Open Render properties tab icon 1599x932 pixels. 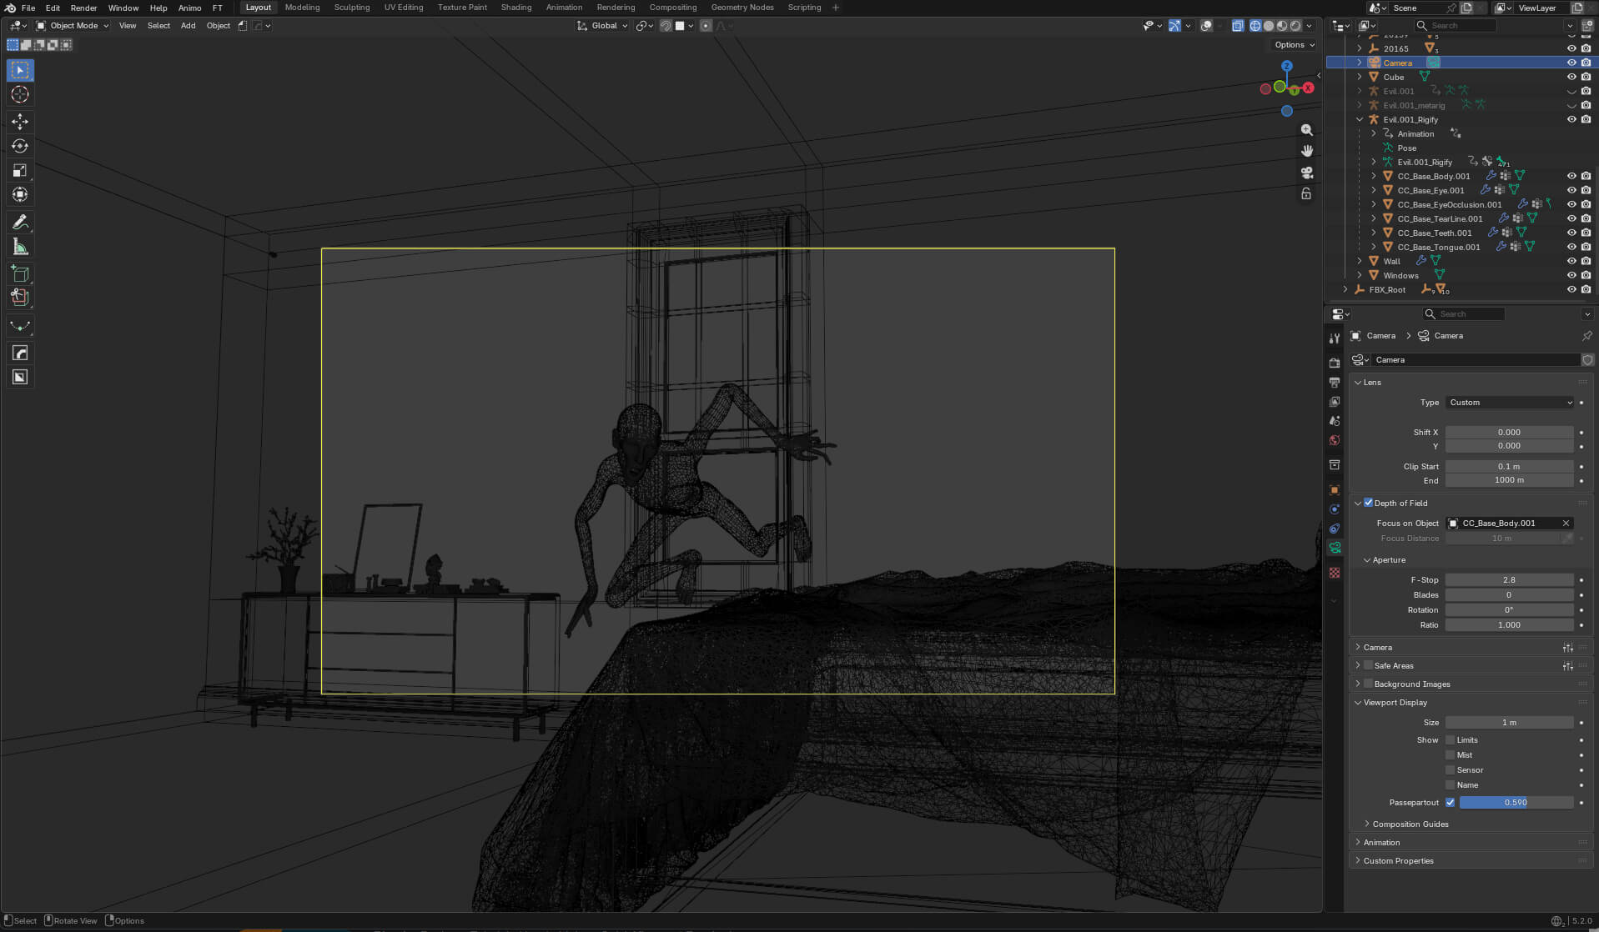point(1335,363)
